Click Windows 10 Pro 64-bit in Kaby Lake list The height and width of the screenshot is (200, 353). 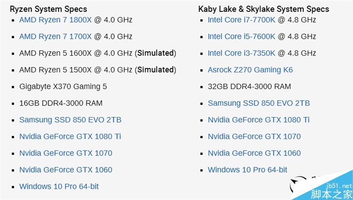pos(247,170)
